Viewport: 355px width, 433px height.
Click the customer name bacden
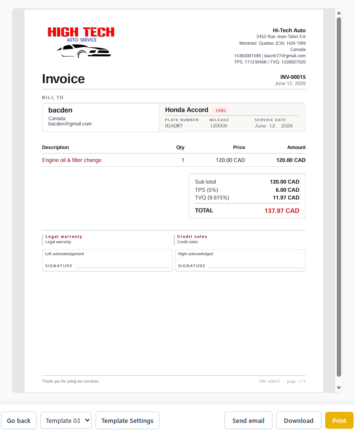[x=60, y=110]
